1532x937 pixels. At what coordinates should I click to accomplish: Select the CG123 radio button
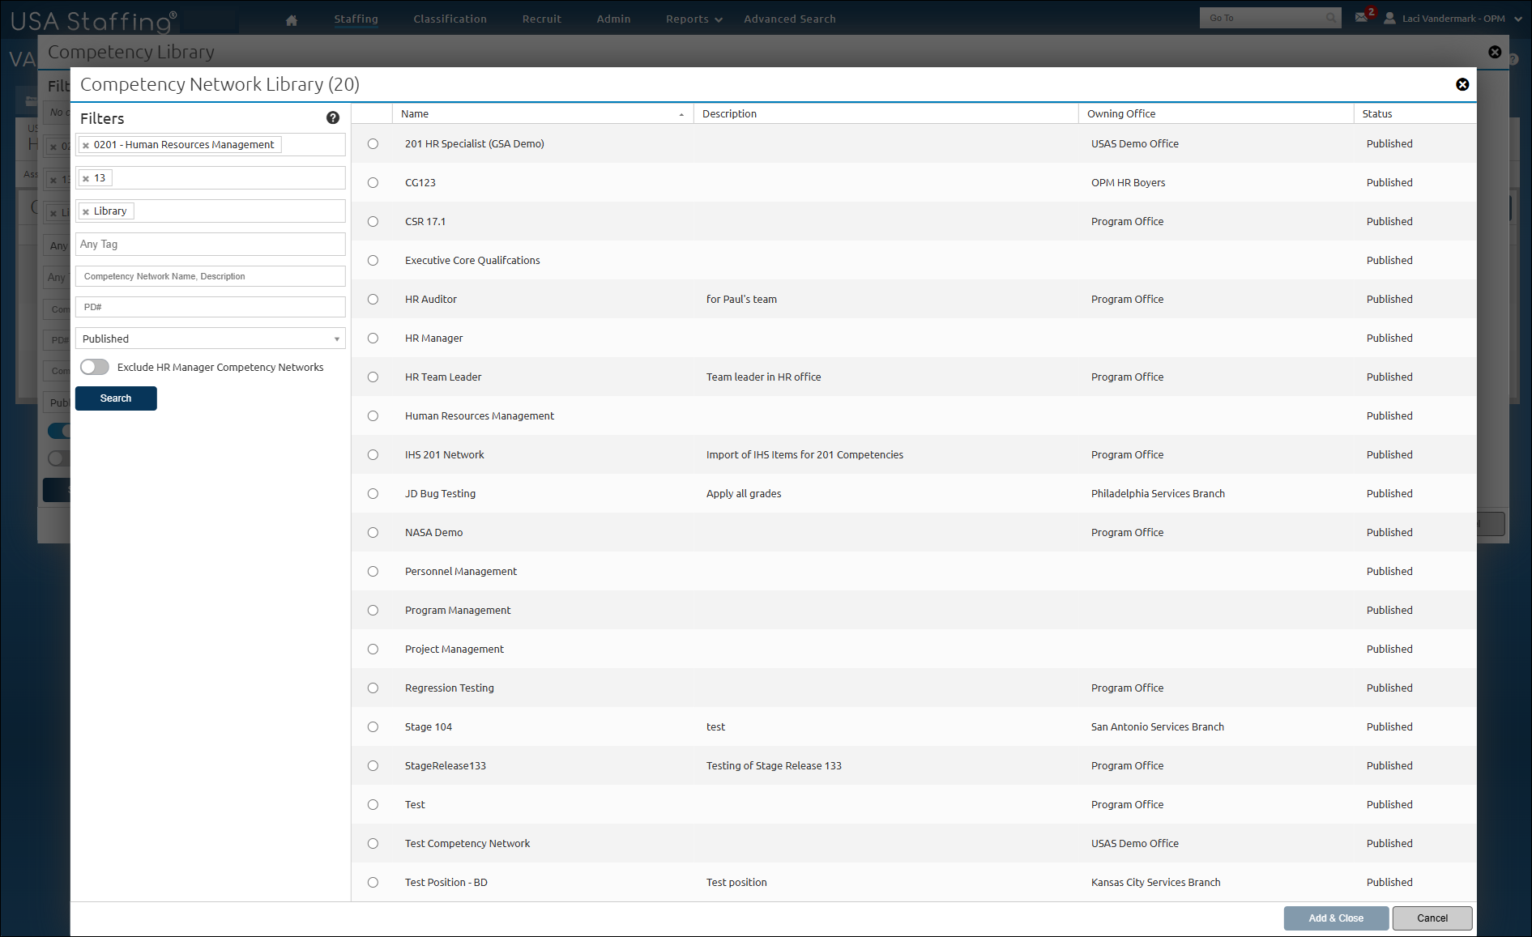point(373,182)
